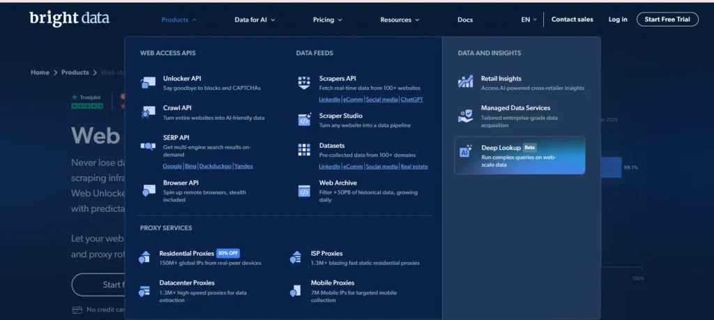Click the Datasets grid icon

(x=304, y=149)
